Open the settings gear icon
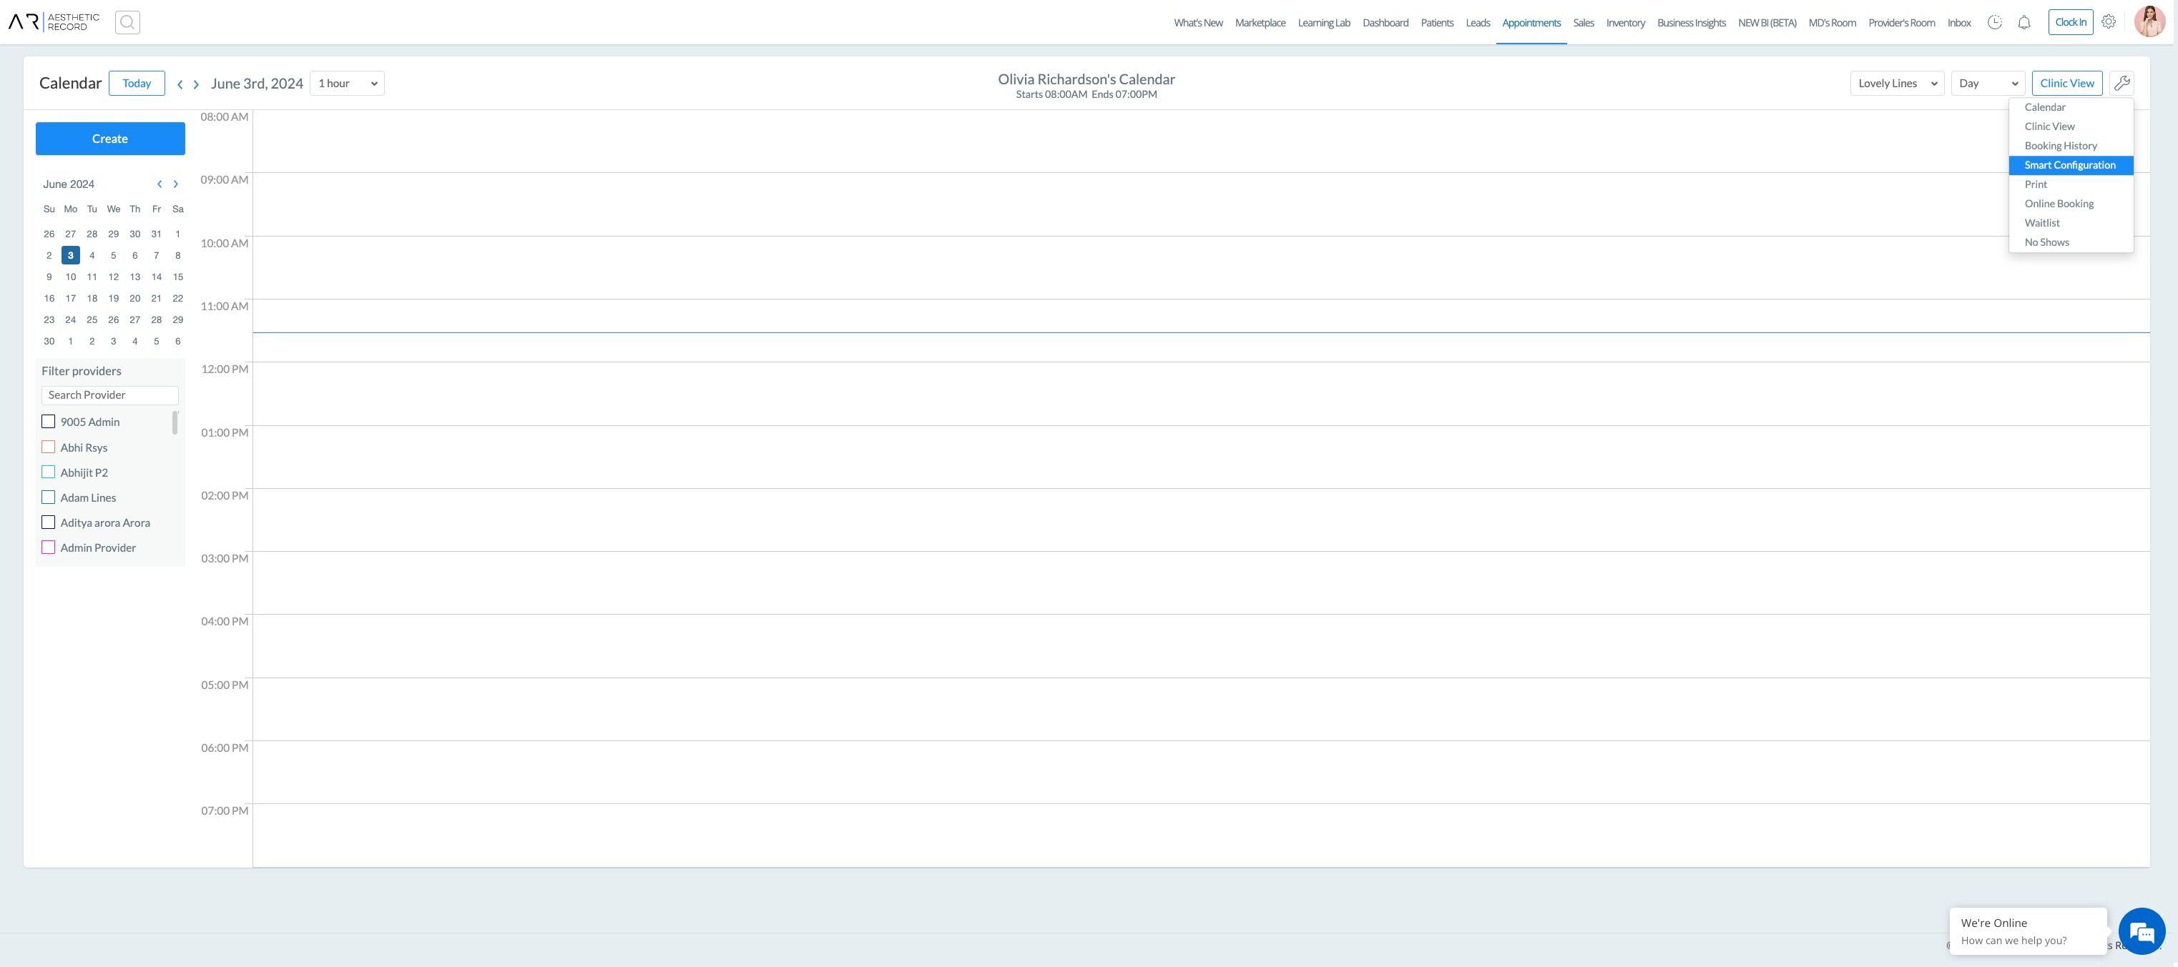2178x967 pixels. tap(2109, 22)
